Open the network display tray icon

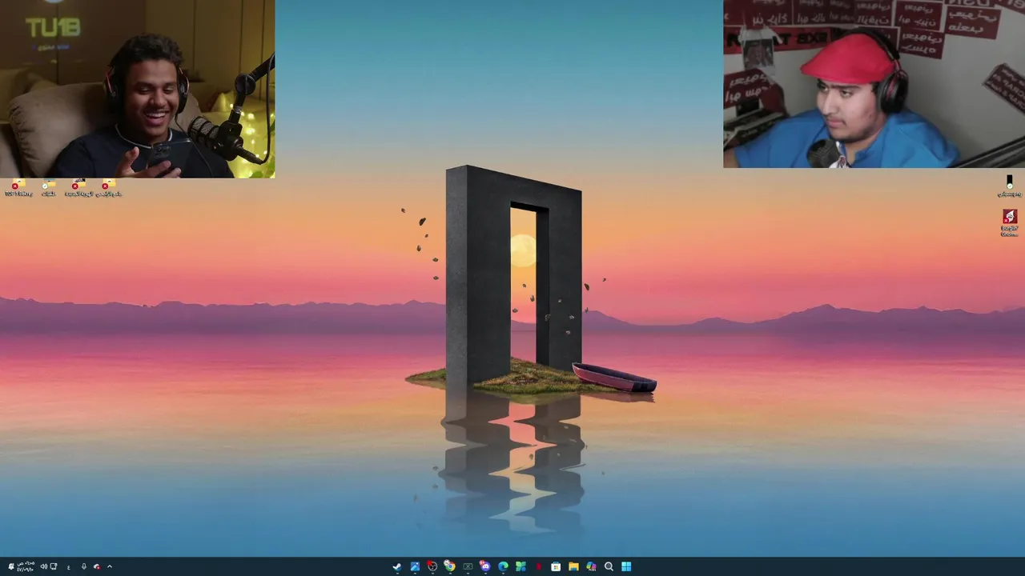54,566
